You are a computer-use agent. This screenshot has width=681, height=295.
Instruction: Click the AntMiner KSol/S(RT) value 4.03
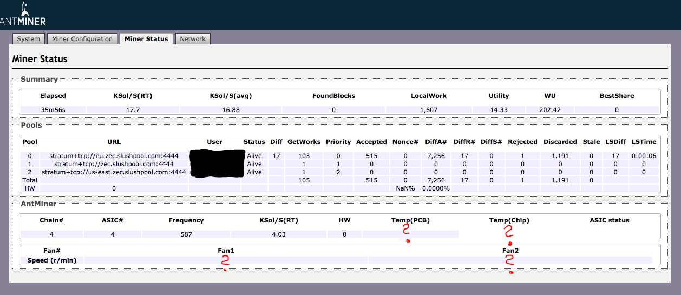[279, 234]
